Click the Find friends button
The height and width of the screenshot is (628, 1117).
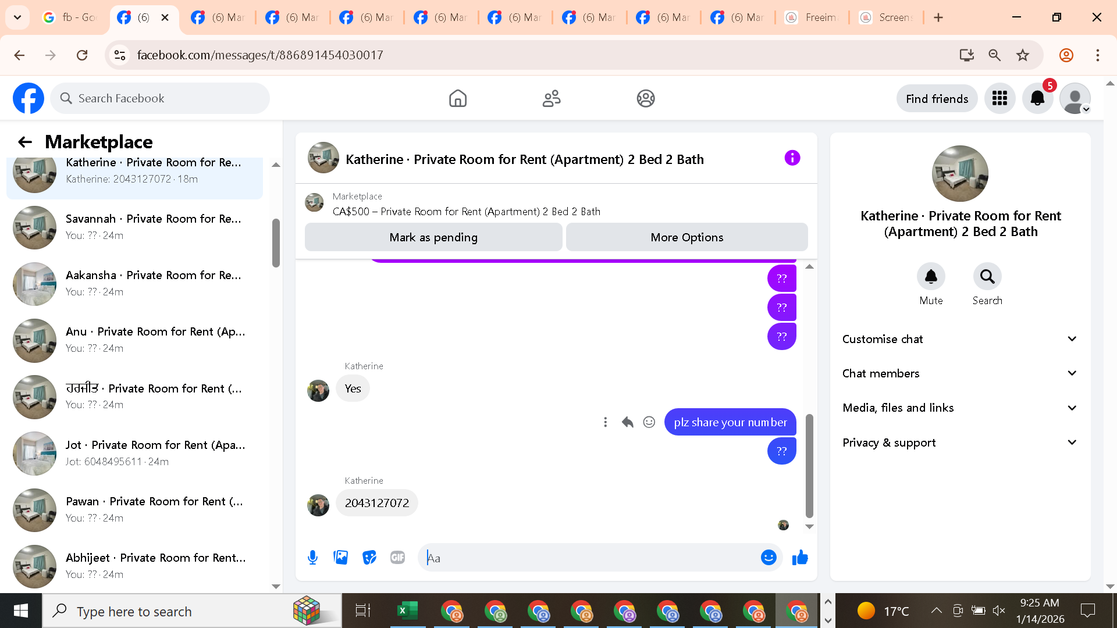(937, 99)
